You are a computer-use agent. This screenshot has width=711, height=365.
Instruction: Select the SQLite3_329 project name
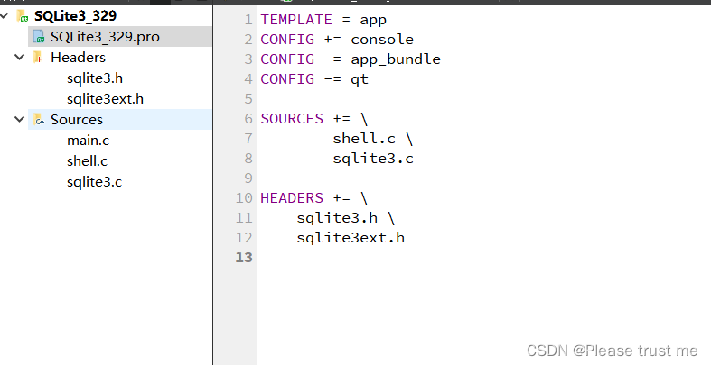75,16
